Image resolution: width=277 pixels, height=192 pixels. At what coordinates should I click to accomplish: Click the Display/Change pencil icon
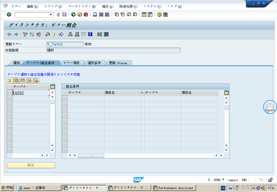point(25,34)
